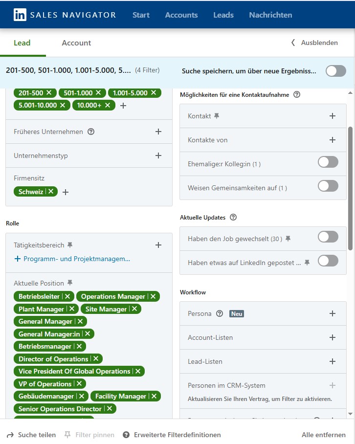
Task: Click the LinkedIn logo icon
Action: (x=20, y=15)
